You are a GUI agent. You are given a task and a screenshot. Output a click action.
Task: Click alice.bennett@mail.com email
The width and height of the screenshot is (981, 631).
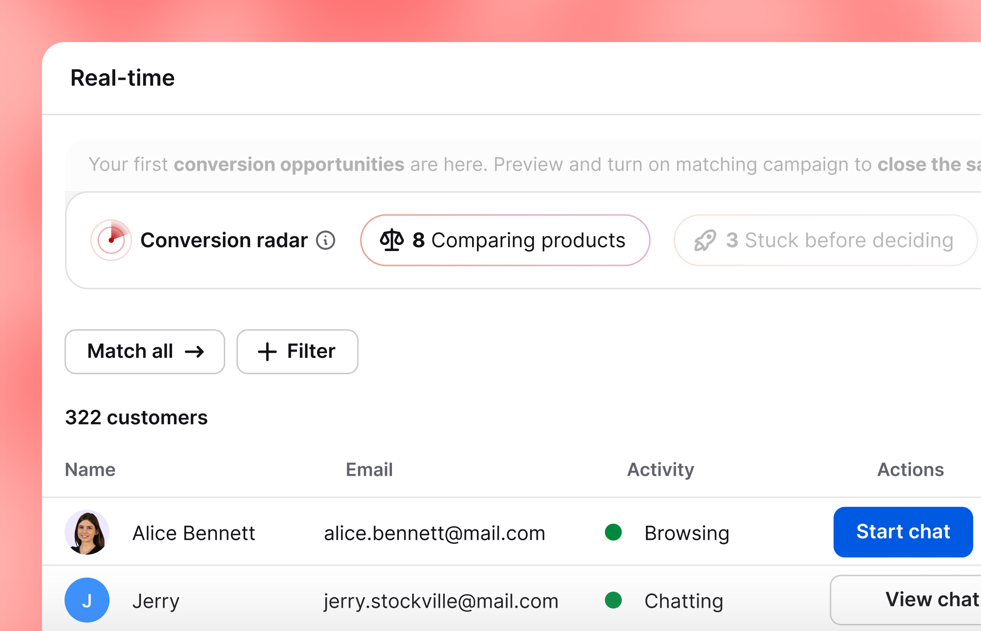(434, 533)
